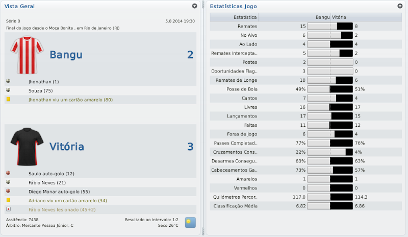Click the goal ball icon beside Souza (75)
Screen dimensions: 408x237
pyautogui.click(x=8, y=90)
